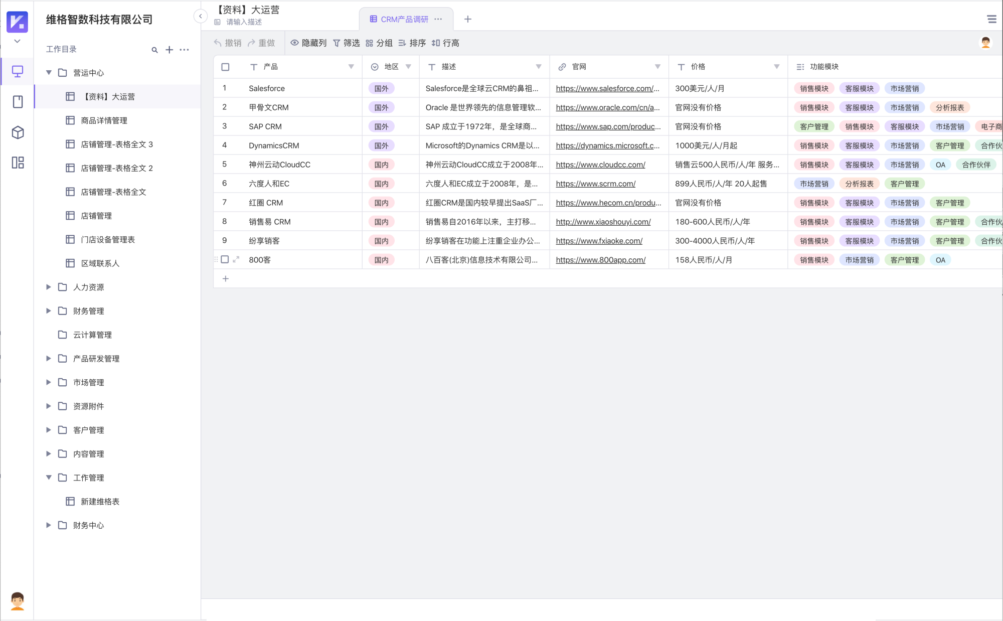The height and width of the screenshot is (621, 1003).
Task: Click the link icon of 官网 column
Action: click(562, 67)
